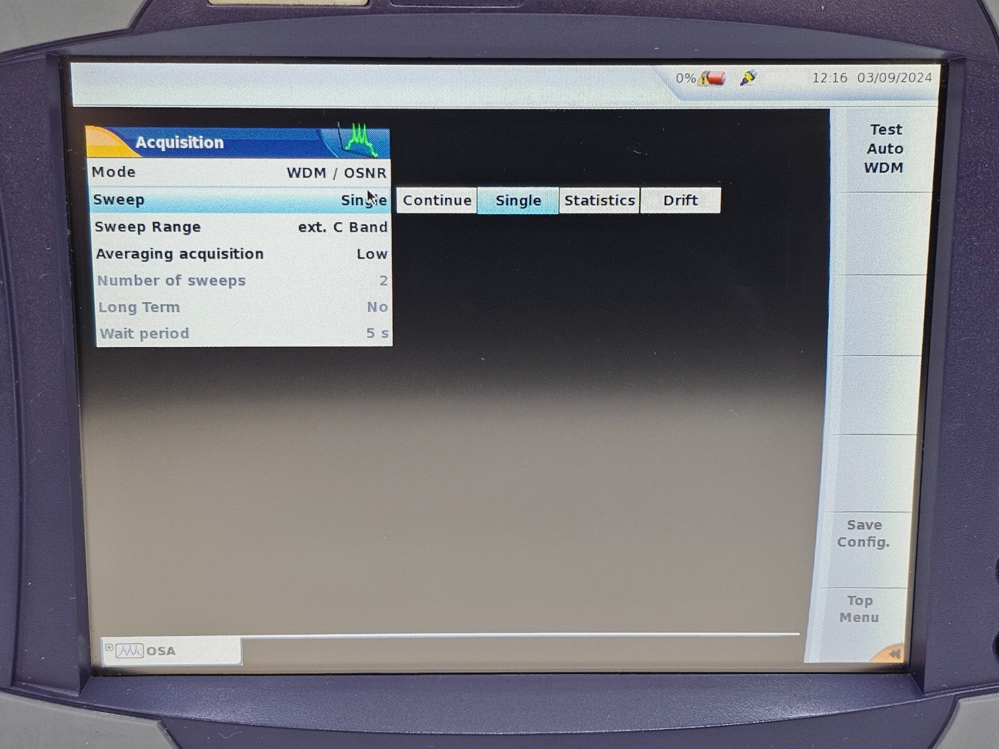999x749 pixels.
Task: Click the date and time display
Action: pos(871,78)
